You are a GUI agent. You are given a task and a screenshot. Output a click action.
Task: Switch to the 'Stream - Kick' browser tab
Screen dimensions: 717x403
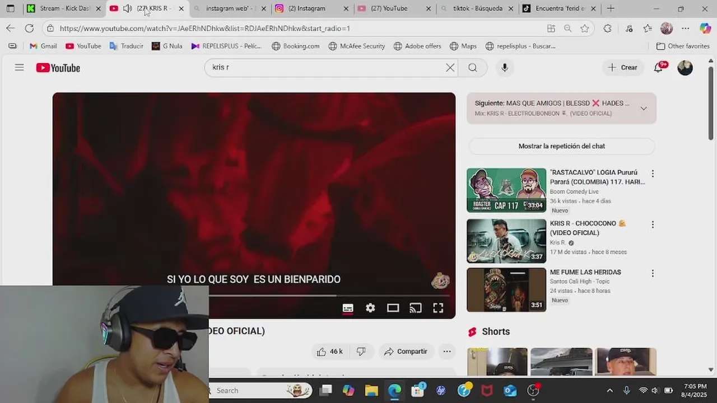[x=63, y=8]
